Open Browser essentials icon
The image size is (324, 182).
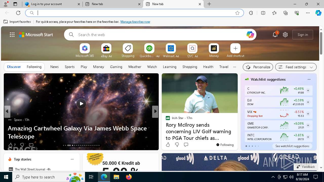pyautogui.click(x=297, y=13)
